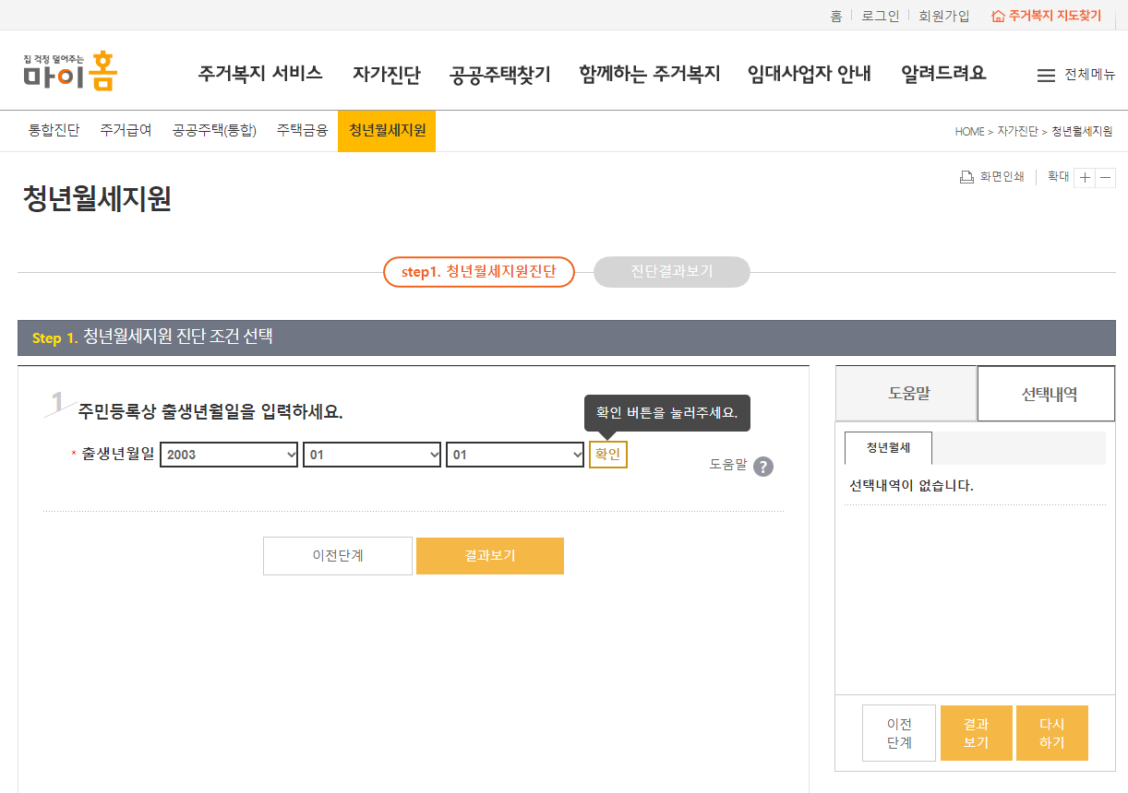Select the 주택금융 tab
Screen dimensions: 1128x793
(x=301, y=131)
